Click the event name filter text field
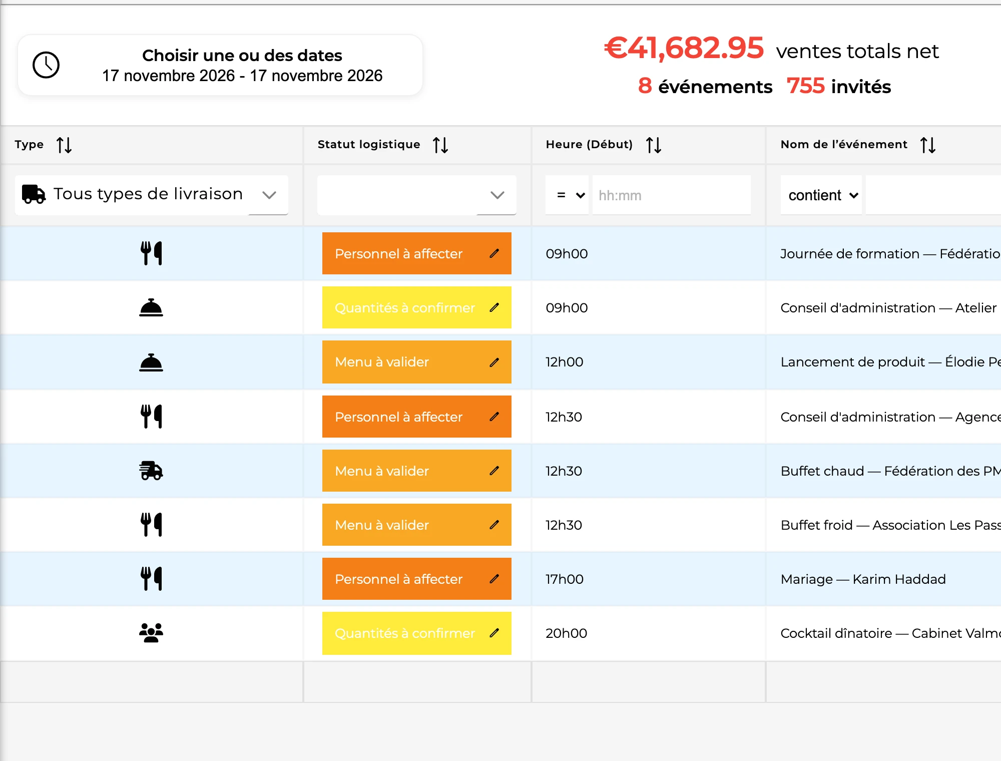The height and width of the screenshot is (761, 1001). click(x=933, y=195)
